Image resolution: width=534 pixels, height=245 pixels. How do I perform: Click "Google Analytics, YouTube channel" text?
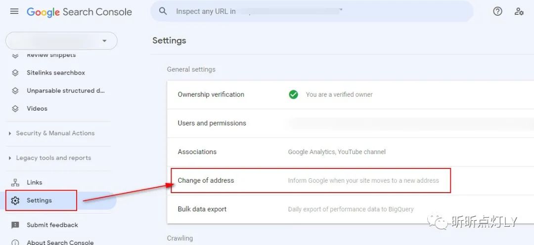[x=337, y=152]
